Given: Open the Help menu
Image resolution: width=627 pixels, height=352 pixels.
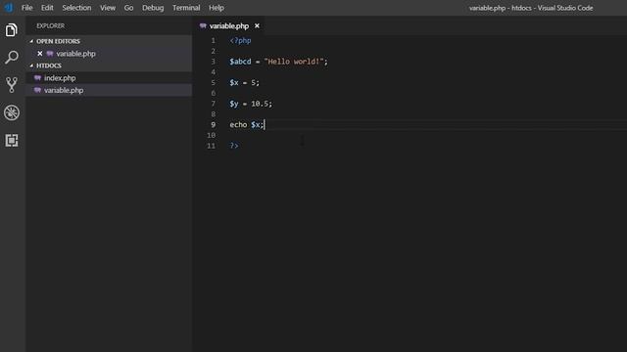Looking at the screenshot, I should [217, 8].
